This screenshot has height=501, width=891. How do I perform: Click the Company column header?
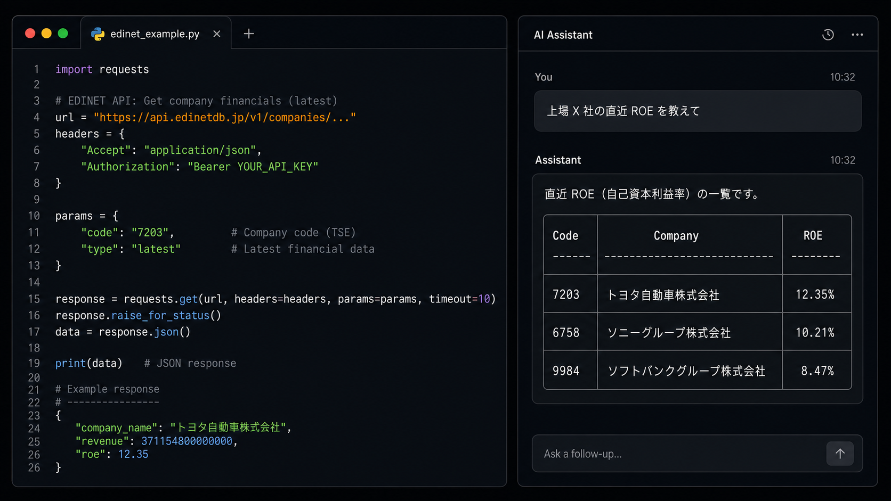[676, 236]
